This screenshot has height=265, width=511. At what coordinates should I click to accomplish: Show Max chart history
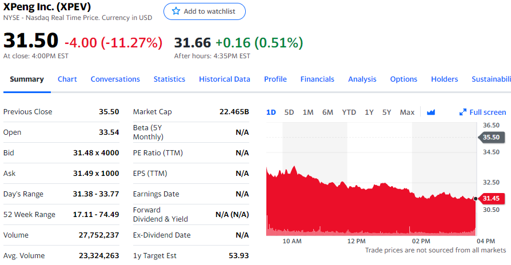407,113
